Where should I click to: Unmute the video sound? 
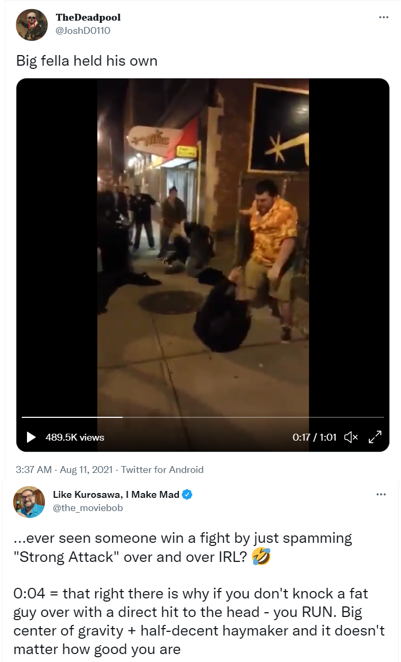pyautogui.click(x=351, y=437)
